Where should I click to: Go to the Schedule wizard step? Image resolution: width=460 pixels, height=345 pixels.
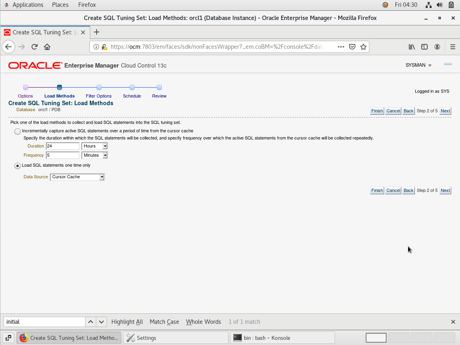[x=132, y=96]
